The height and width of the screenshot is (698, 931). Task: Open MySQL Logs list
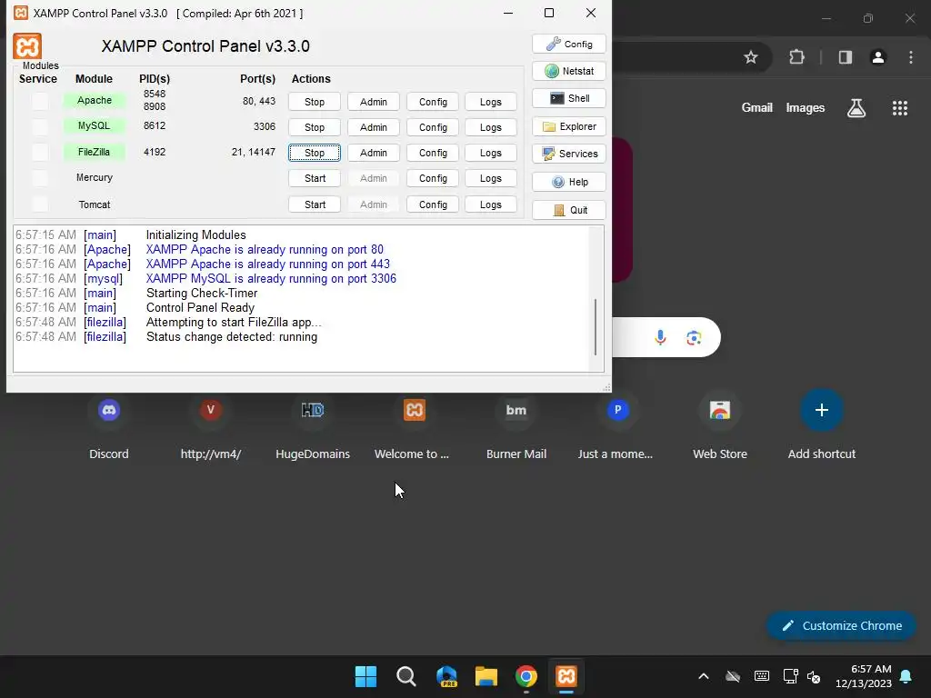[x=490, y=127]
